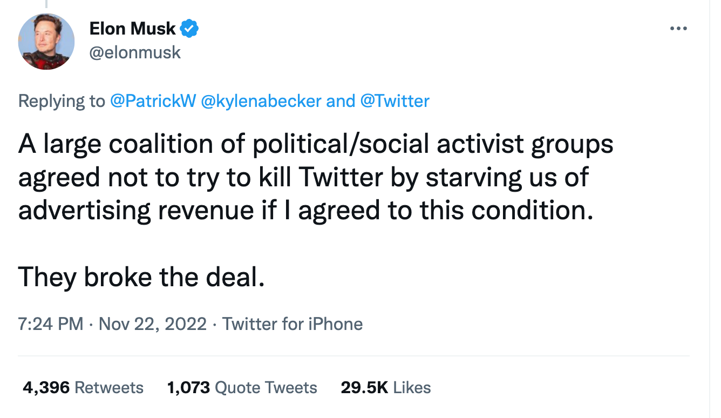Click the thread connector line above avatar
This screenshot has height=418, width=721.
point(46,4)
